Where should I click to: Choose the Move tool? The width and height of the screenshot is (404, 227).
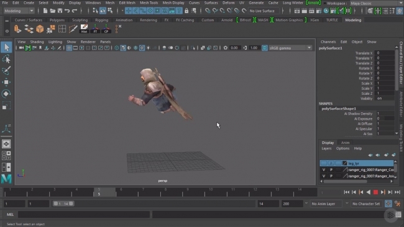pyautogui.click(x=6, y=82)
